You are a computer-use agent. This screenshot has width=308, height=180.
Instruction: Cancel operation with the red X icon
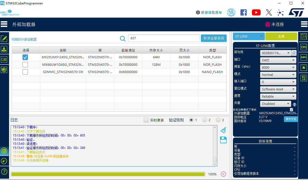click(223, 174)
